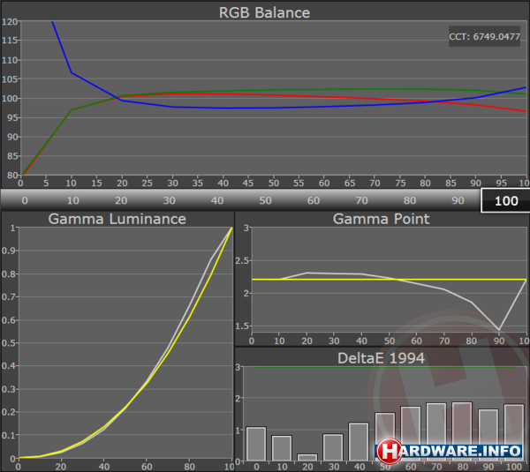The height and width of the screenshot is (472, 530).
Task: Select the 0 grayscale level button
Action: click(x=24, y=200)
